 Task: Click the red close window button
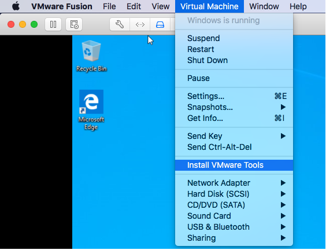click(x=11, y=24)
